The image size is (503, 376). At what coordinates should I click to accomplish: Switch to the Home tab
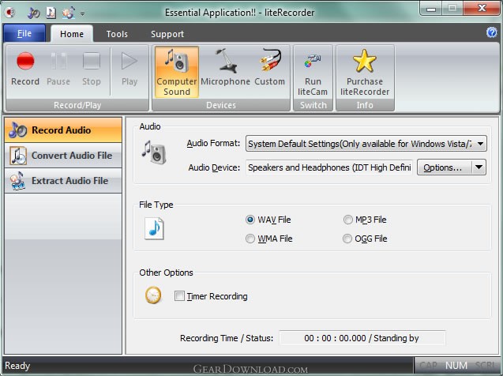72,34
